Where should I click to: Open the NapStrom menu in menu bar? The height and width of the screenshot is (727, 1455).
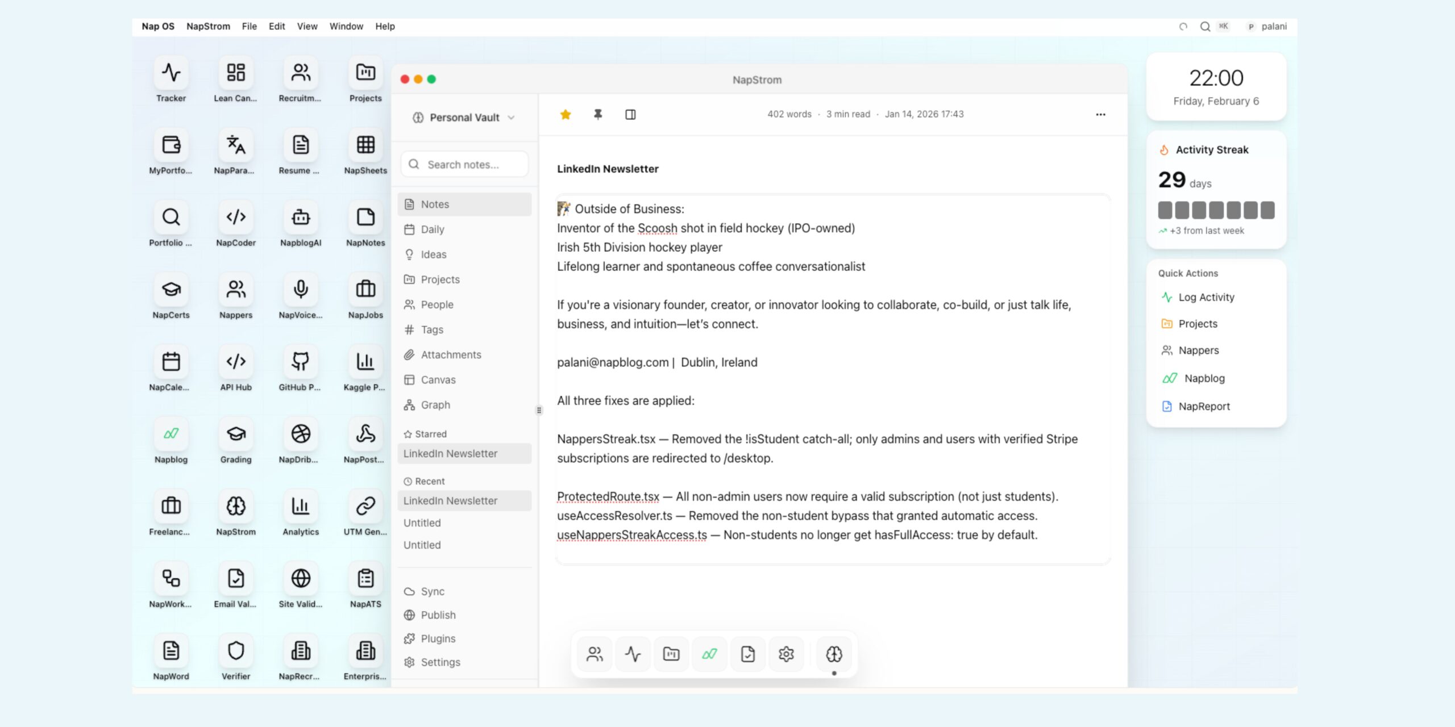pyautogui.click(x=208, y=26)
